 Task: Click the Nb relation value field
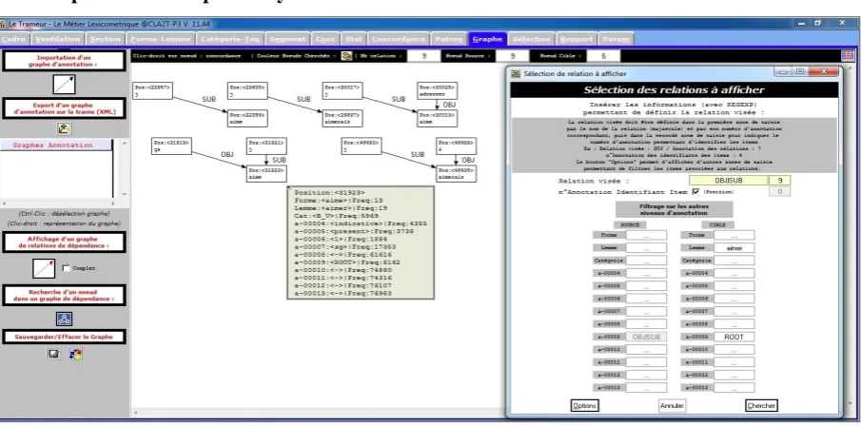pos(424,56)
